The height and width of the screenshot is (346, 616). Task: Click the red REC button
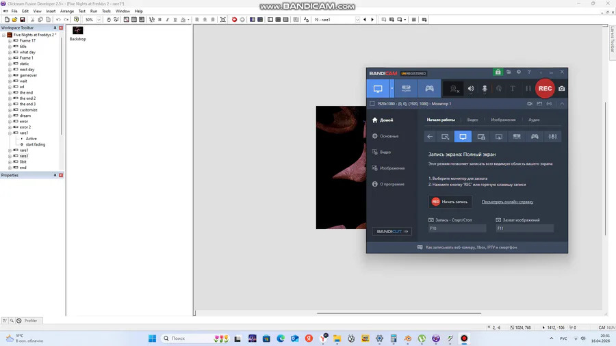(x=545, y=89)
